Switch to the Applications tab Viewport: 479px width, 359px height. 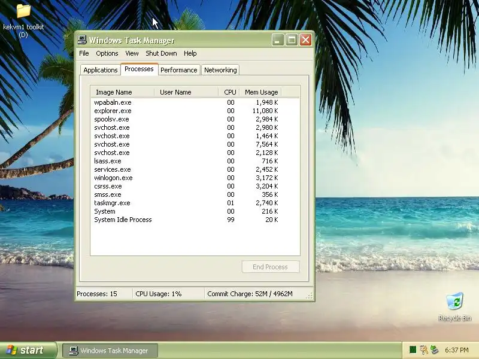click(x=101, y=70)
